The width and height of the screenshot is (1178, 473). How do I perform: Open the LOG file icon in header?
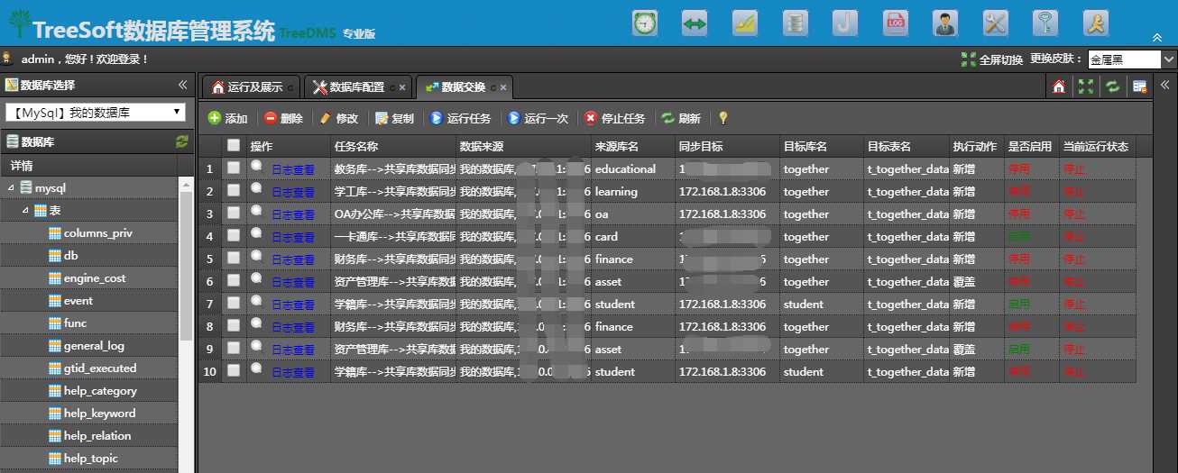(x=895, y=23)
